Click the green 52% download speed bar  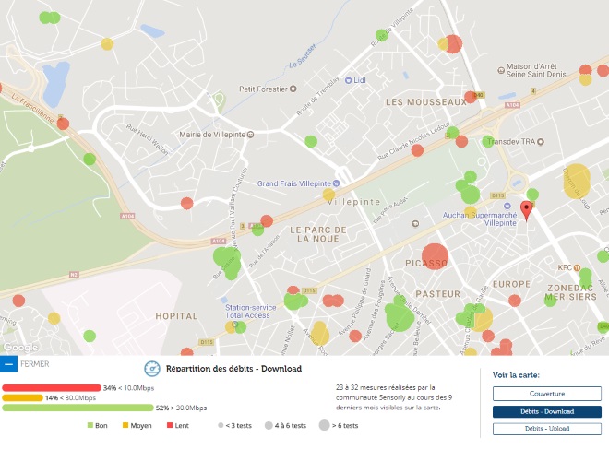tap(78, 408)
